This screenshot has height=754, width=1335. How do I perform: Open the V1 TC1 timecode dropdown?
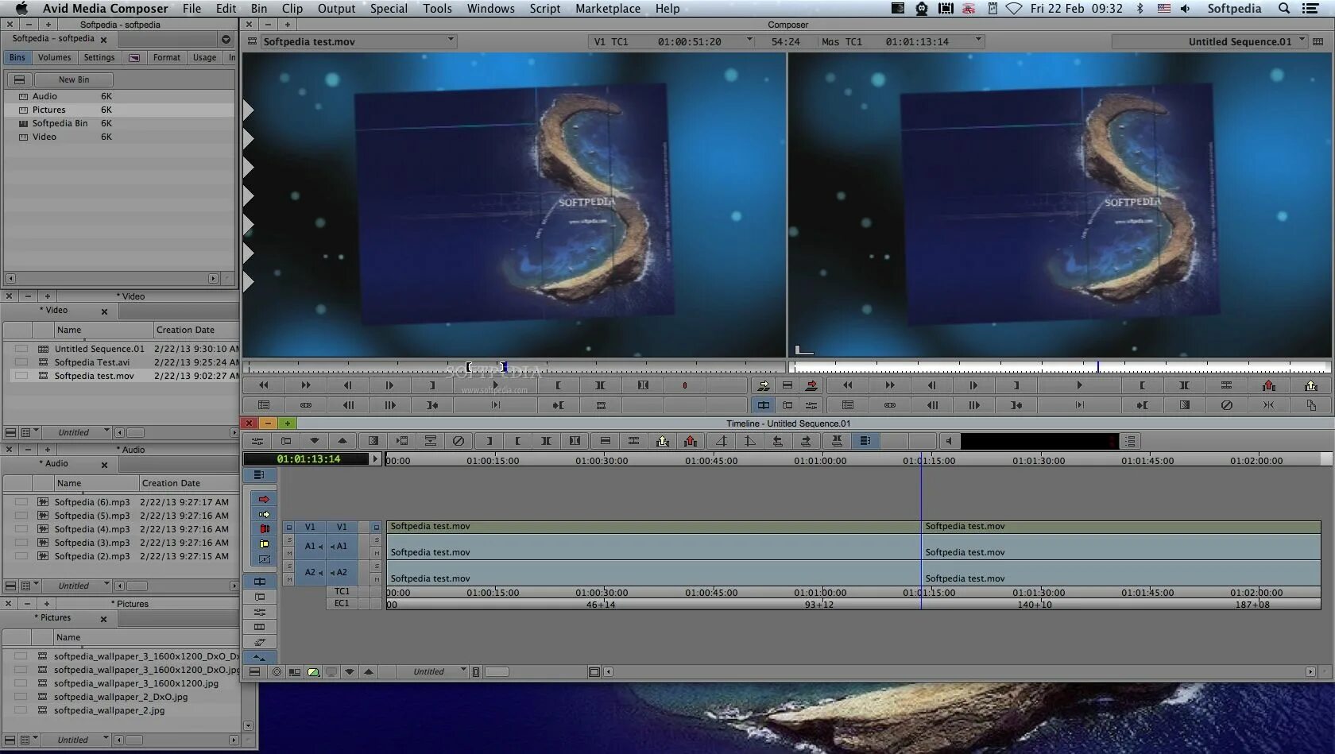click(x=749, y=40)
